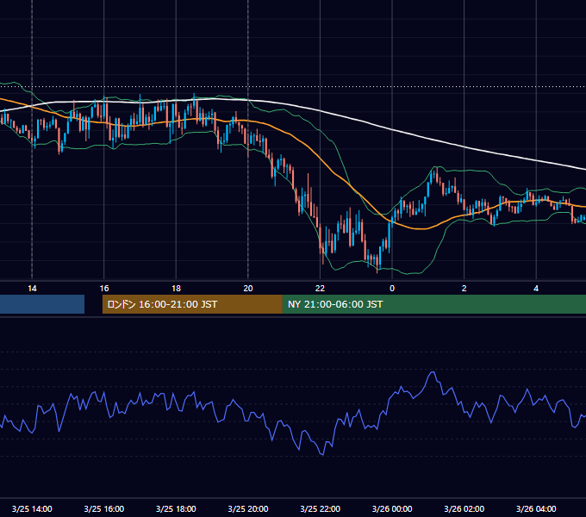The width and height of the screenshot is (586, 517).
Task: Click the 18 hour axis label
Action: click(x=176, y=289)
